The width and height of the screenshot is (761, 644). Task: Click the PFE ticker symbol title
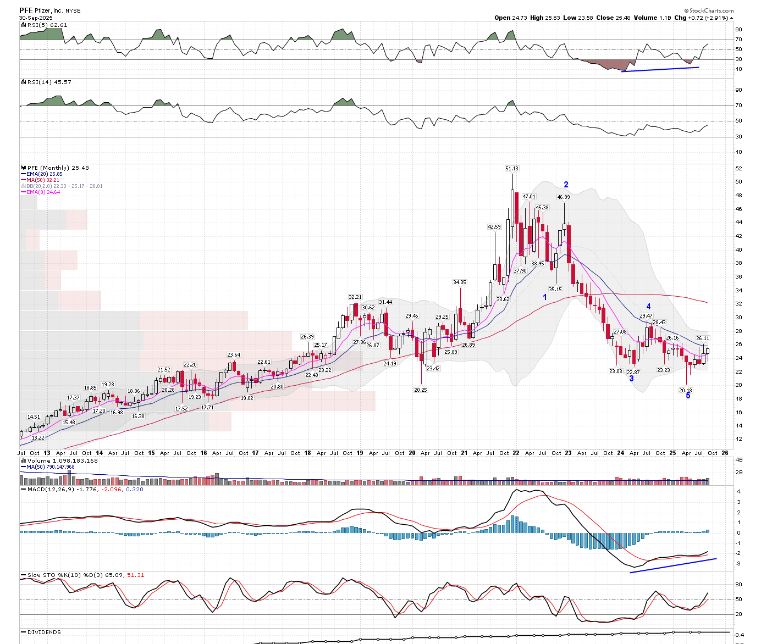point(26,10)
